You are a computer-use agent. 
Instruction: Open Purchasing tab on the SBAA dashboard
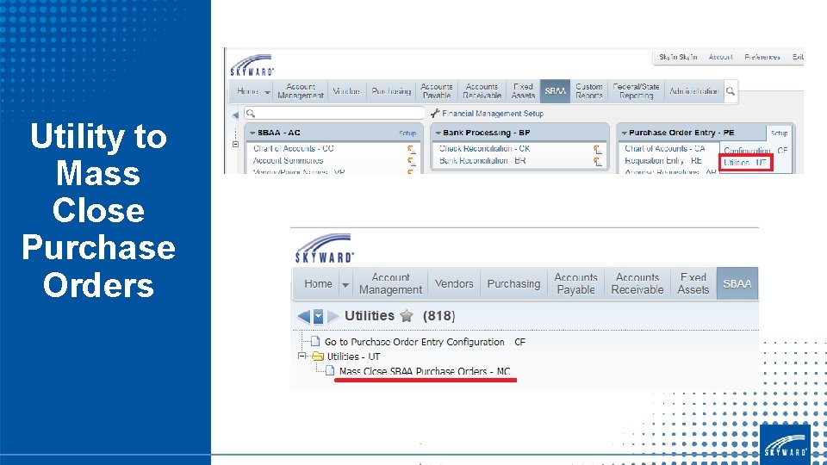click(x=391, y=91)
